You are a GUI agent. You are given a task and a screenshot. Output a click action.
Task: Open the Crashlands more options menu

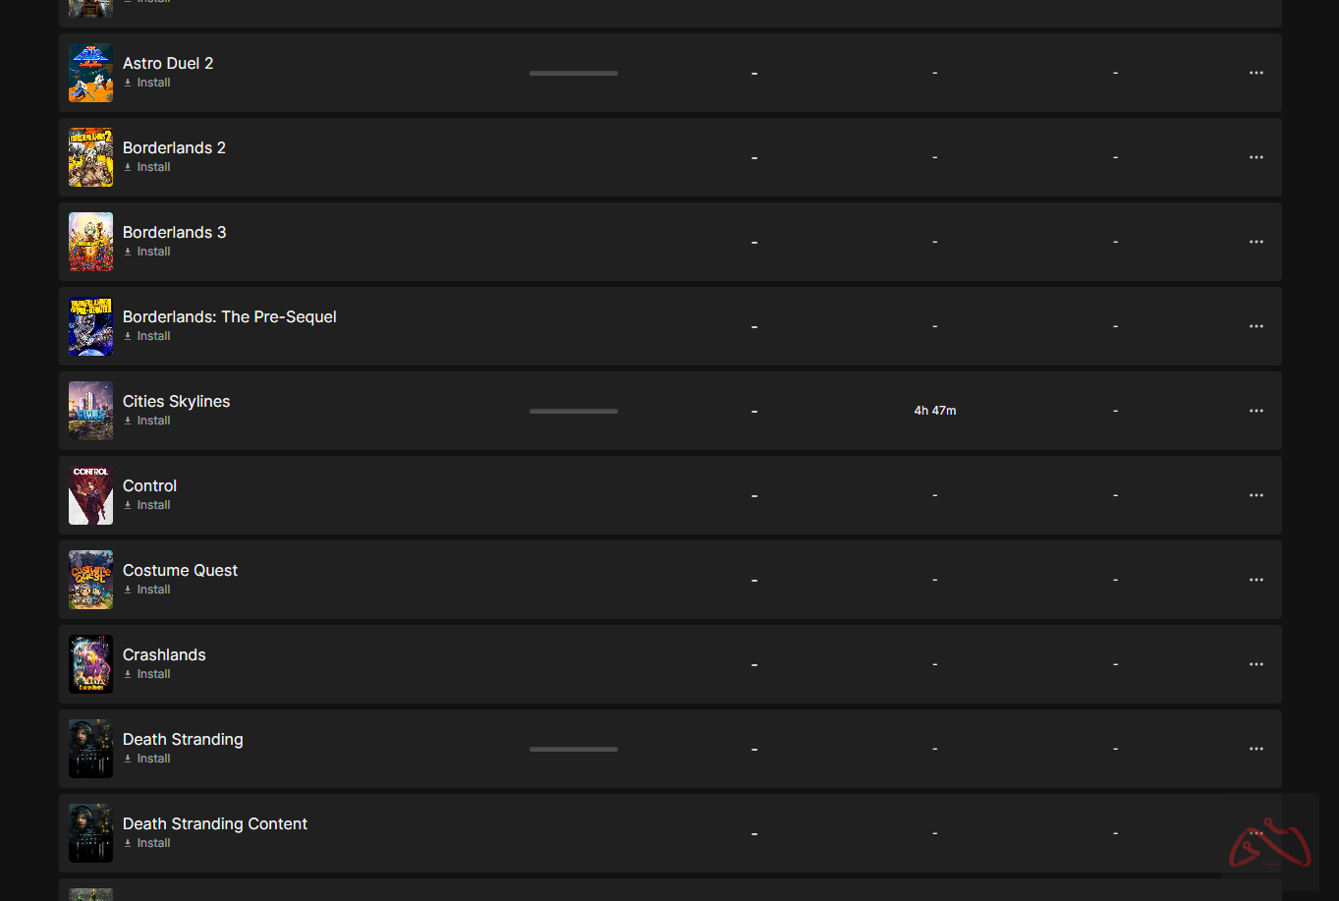[1255, 664]
